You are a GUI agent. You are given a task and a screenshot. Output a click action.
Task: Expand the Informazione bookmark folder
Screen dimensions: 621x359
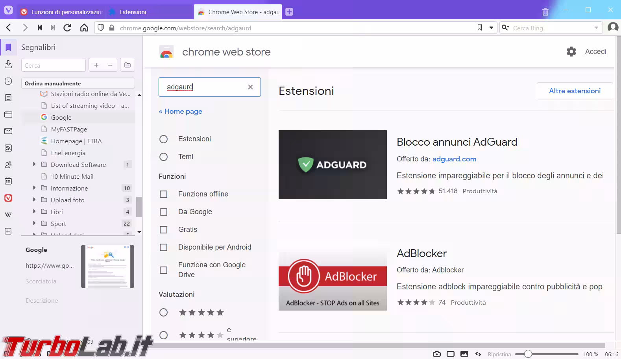point(34,188)
